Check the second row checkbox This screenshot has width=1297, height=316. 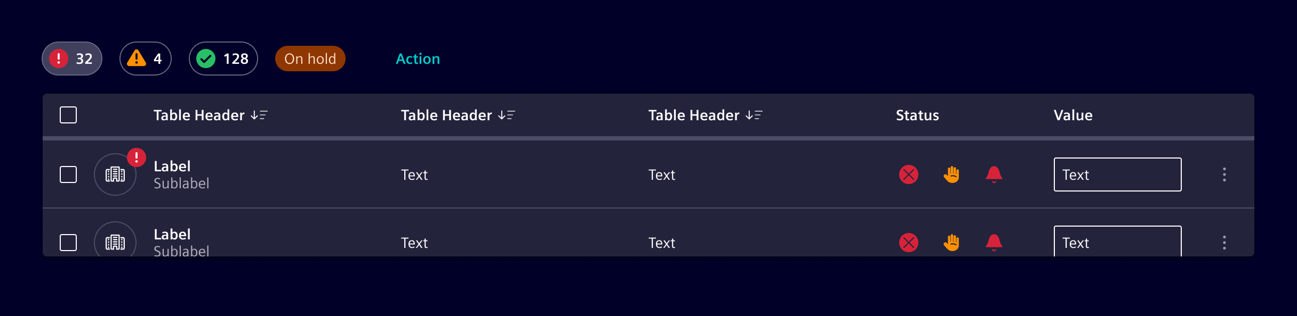[x=68, y=243]
